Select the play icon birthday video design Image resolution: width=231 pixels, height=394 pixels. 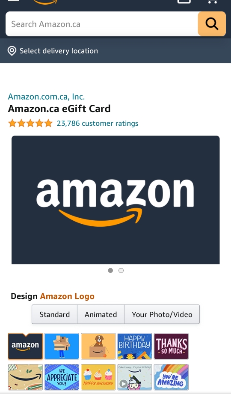coord(135,377)
